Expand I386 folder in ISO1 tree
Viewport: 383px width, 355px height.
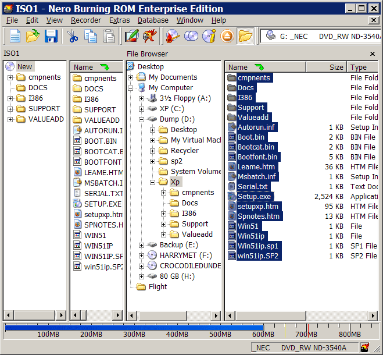click(x=10, y=98)
